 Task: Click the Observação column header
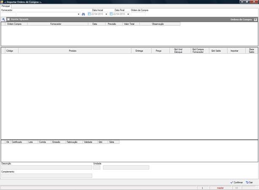[x=160, y=24]
